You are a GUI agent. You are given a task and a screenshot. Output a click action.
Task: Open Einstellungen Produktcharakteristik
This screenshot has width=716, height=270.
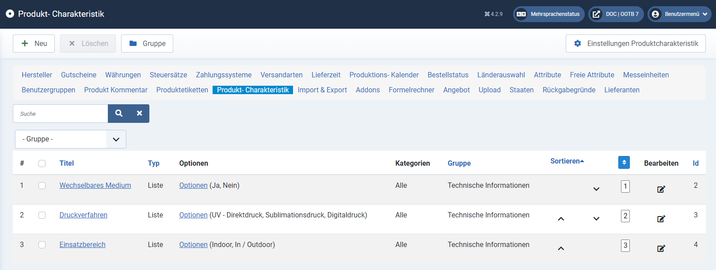(x=636, y=44)
